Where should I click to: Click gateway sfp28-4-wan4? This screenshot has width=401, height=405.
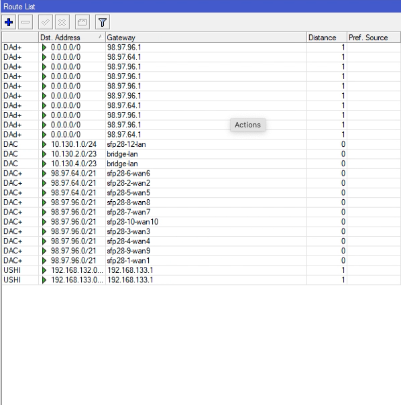click(128, 241)
